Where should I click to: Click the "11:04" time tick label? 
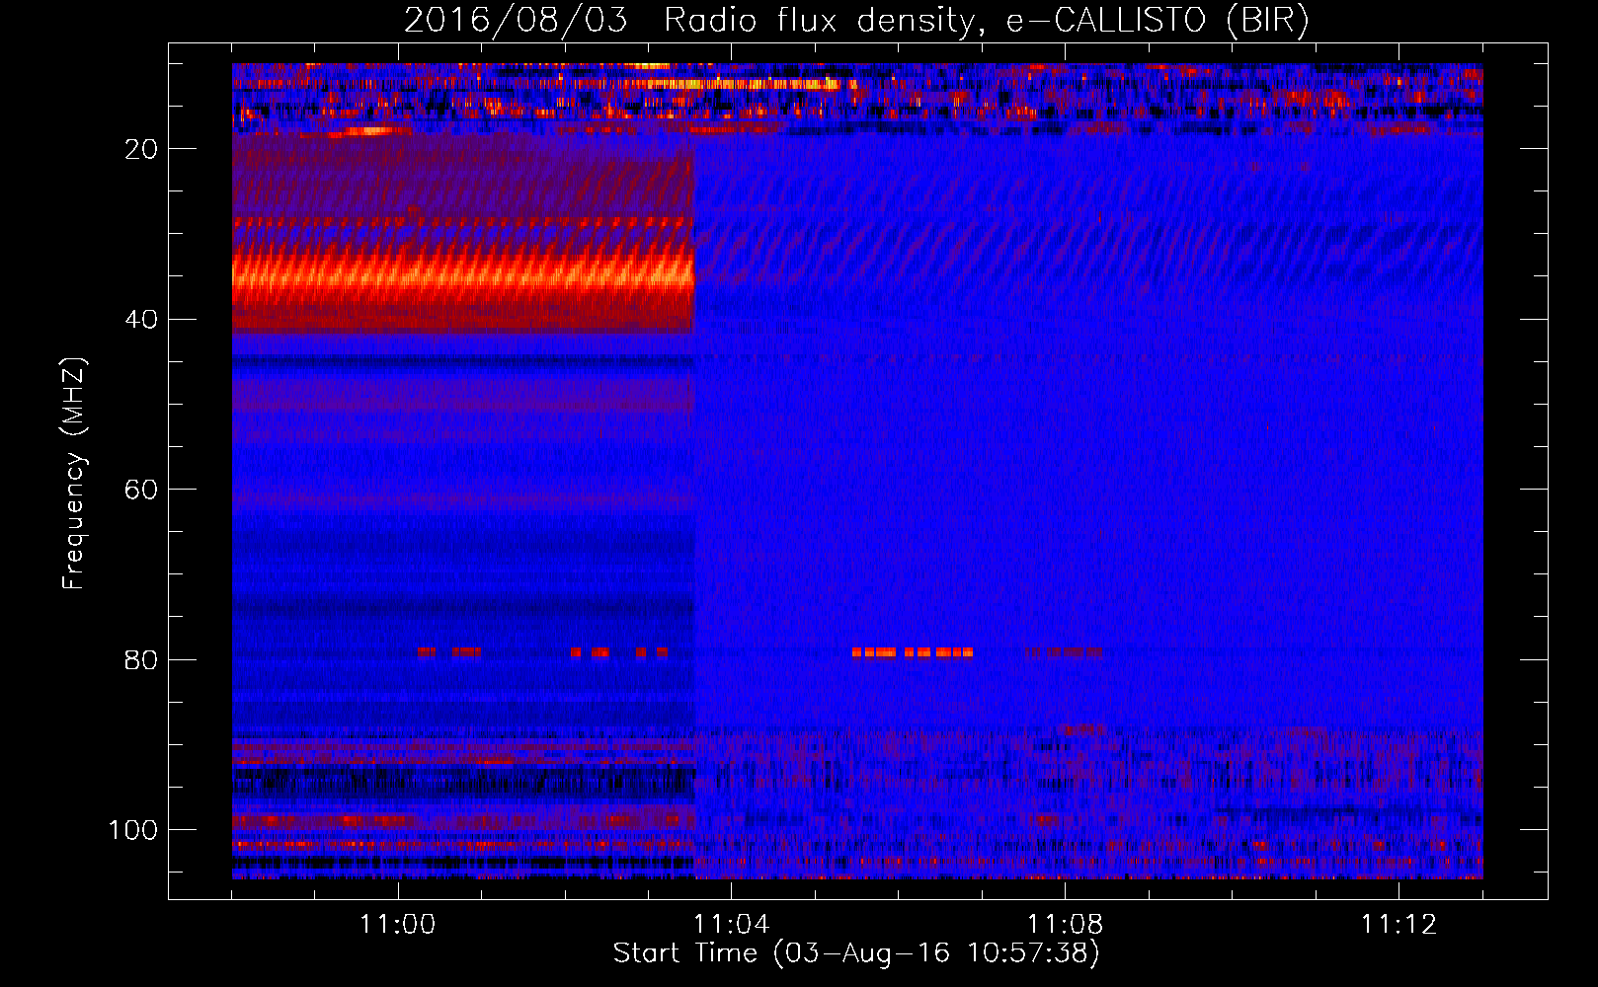point(731,925)
